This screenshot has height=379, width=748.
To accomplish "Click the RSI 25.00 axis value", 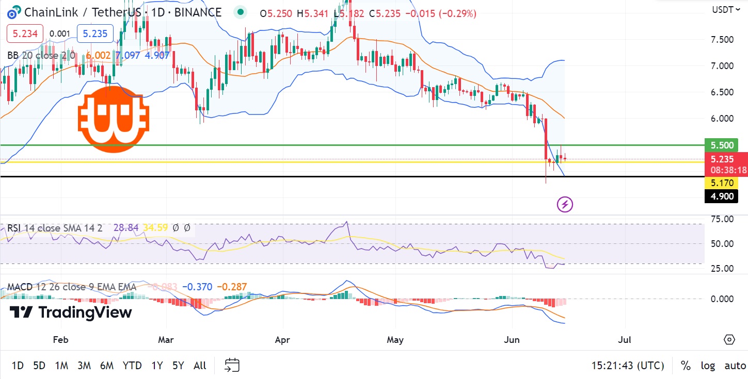I will [x=722, y=269].
